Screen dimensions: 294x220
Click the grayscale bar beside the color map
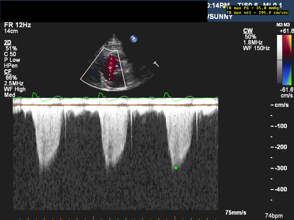[x=279, y=59]
